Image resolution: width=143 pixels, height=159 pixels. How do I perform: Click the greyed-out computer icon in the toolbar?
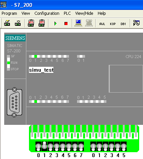pyautogui.click(x=89, y=23)
